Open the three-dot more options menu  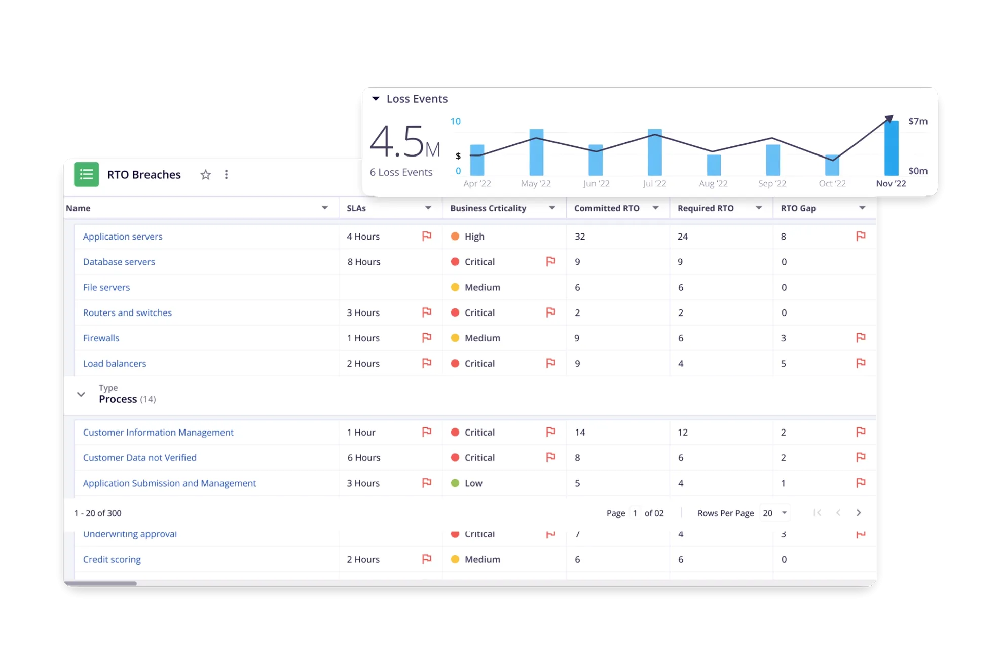[x=226, y=175]
